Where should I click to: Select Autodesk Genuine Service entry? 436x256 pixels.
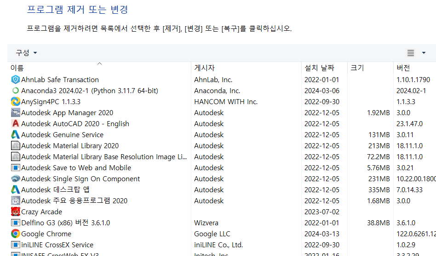tap(62, 135)
